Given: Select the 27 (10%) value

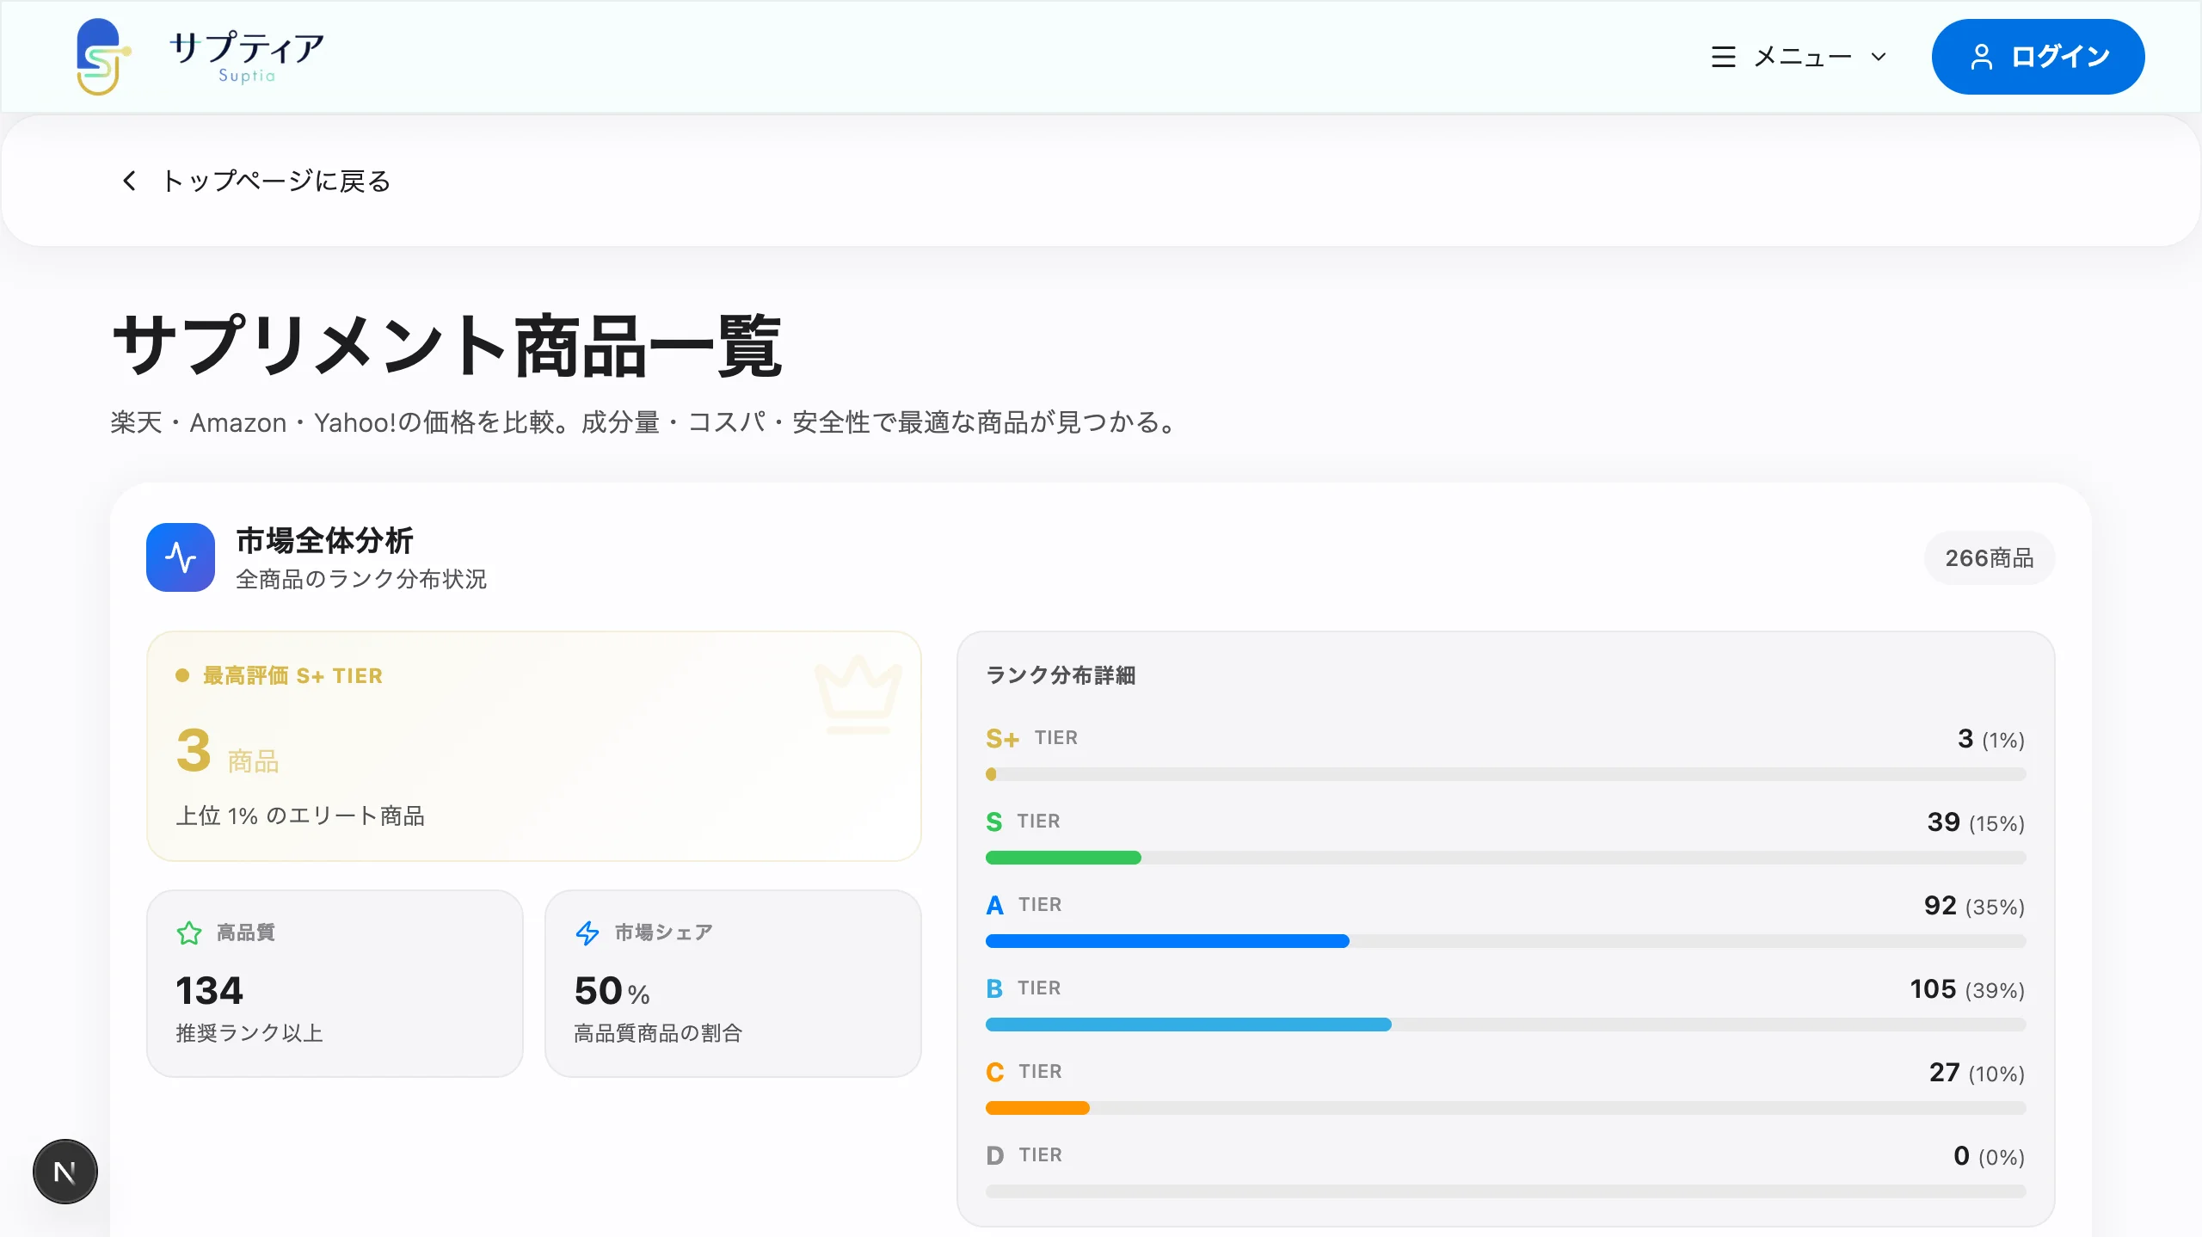Looking at the screenshot, I should coord(1977,1073).
